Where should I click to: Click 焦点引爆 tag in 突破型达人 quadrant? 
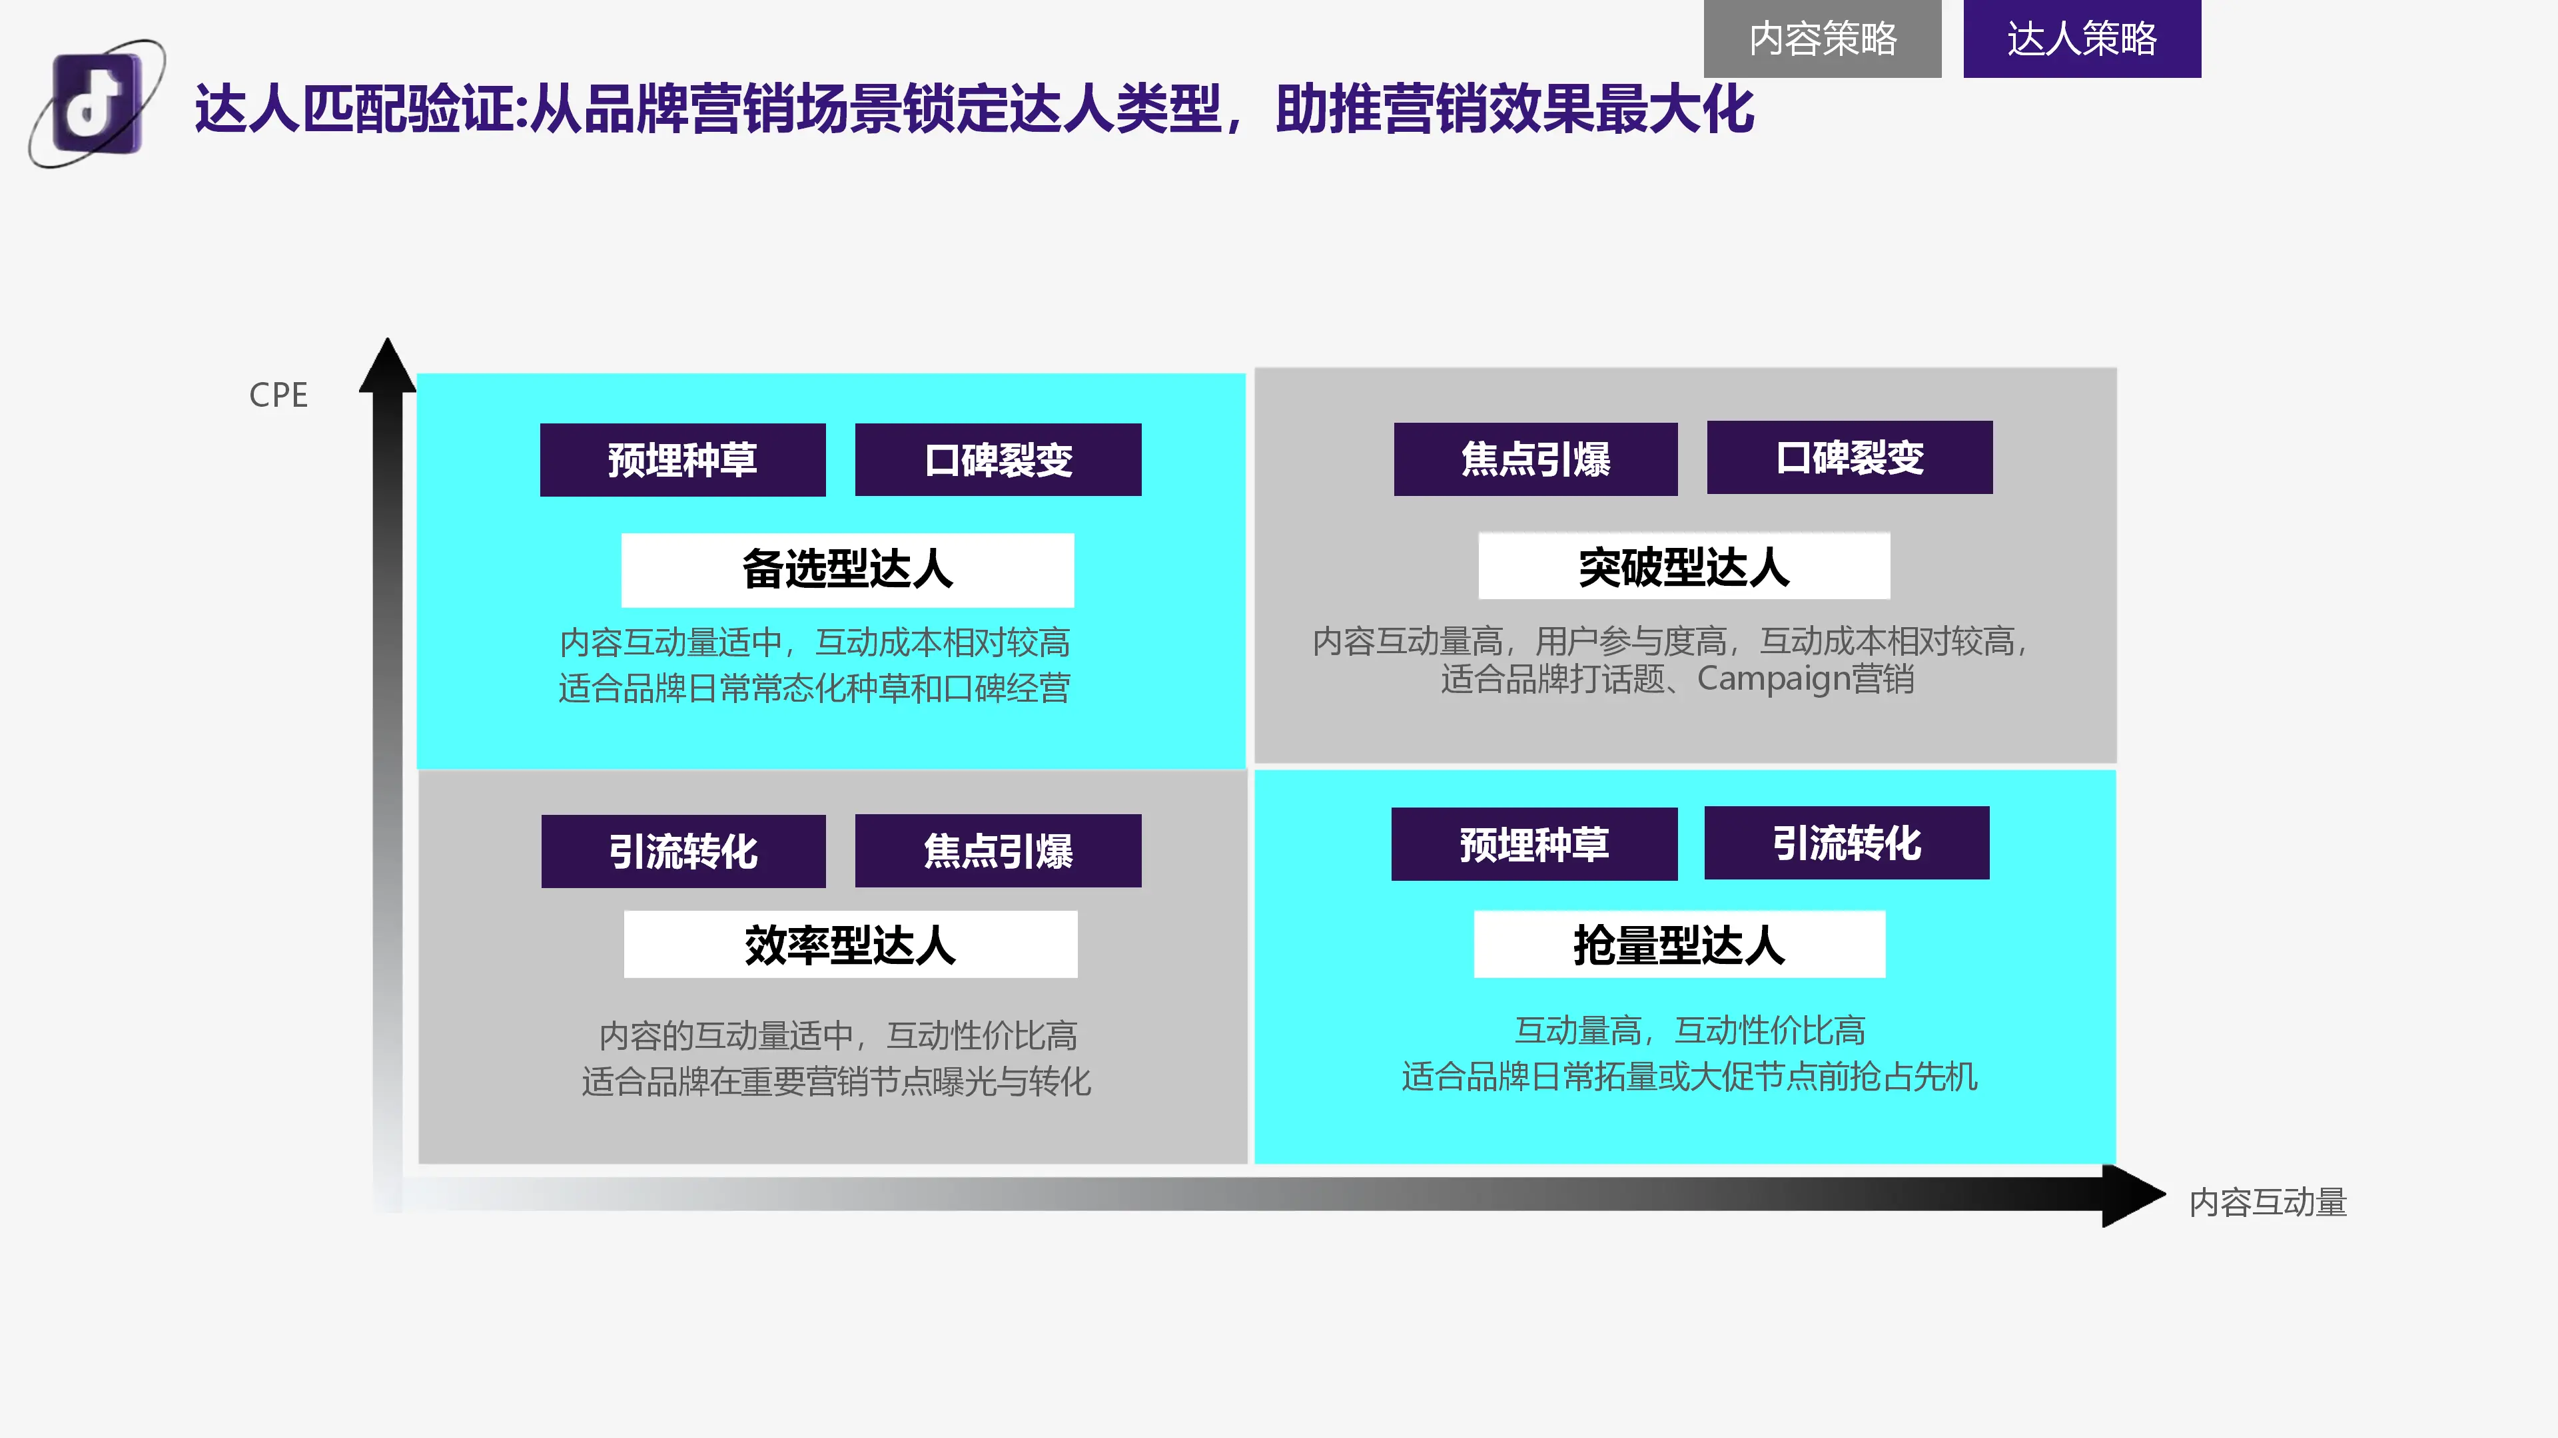[1535, 459]
